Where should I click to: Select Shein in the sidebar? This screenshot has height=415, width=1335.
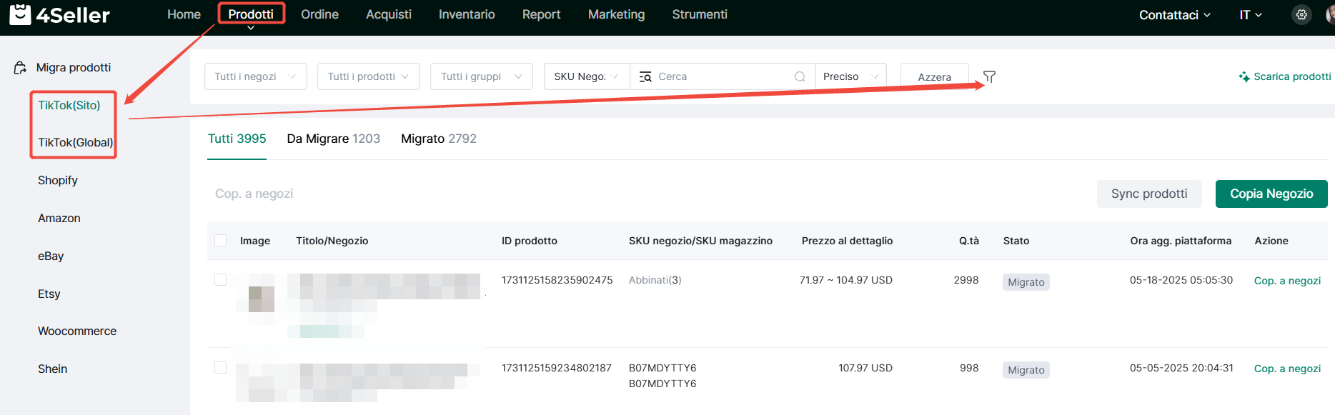[x=53, y=369]
